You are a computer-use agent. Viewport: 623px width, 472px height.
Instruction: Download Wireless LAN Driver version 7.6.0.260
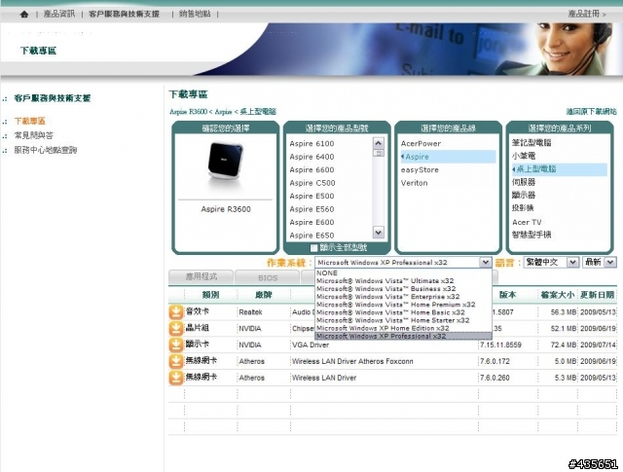(175, 378)
